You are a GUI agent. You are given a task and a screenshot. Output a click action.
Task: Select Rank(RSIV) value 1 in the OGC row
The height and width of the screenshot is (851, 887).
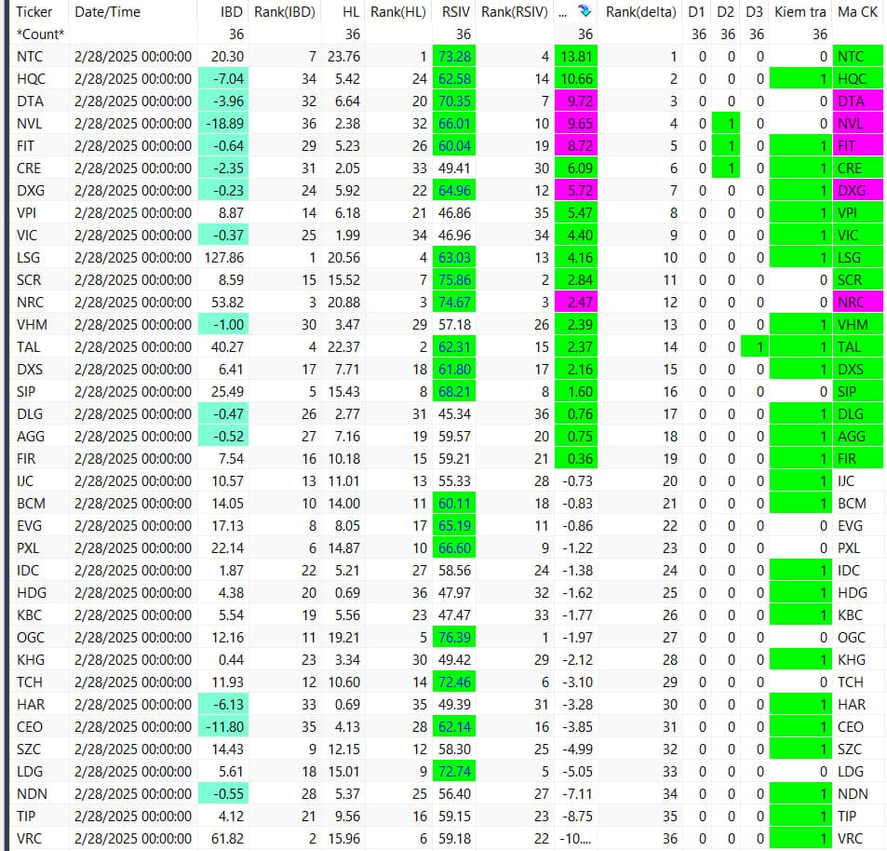(x=545, y=637)
